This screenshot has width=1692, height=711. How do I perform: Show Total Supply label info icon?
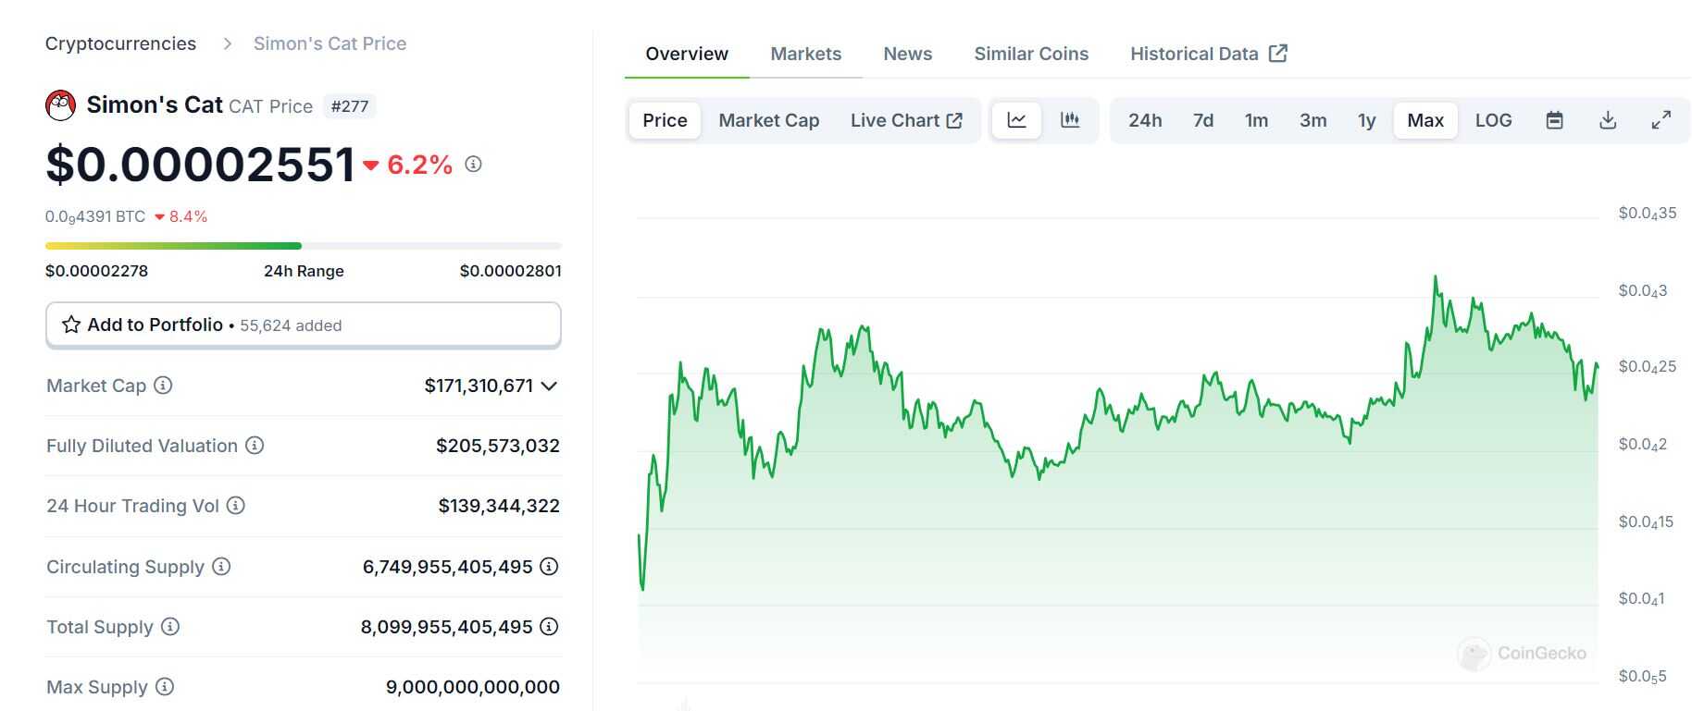pyautogui.click(x=170, y=627)
